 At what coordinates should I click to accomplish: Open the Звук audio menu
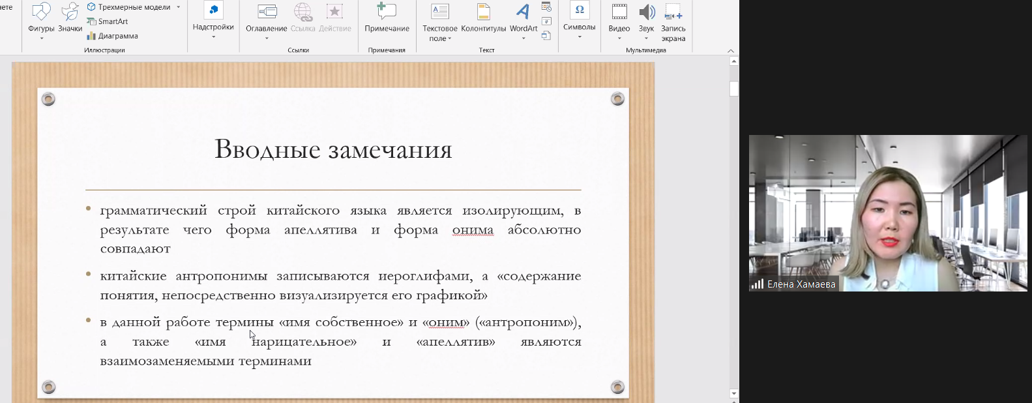[646, 18]
